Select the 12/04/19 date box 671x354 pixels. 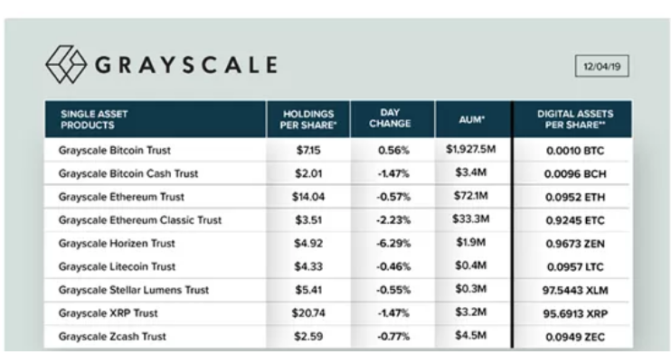pos(601,66)
